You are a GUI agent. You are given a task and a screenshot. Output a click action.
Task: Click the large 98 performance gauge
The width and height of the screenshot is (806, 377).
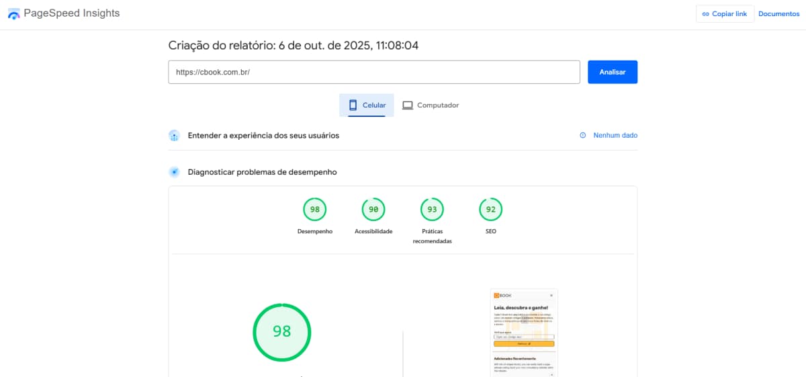coord(282,331)
